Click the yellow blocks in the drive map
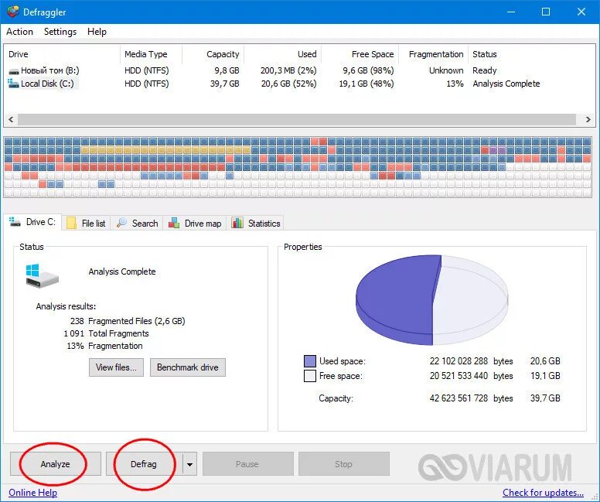Screen dimensions: 600x502 [x=165, y=150]
